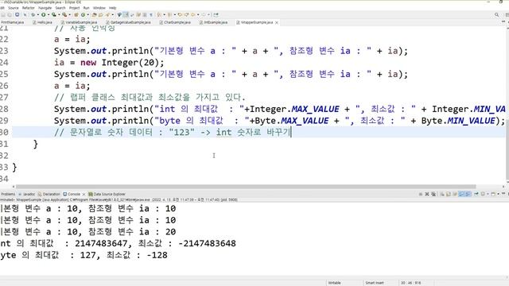Open the Back history dropdown arrow
The height and width of the screenshot is (286, 509).
click(198, 14)
